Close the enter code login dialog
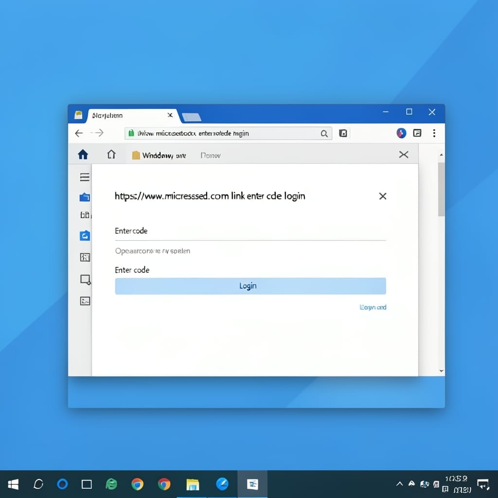Image resolution: width=498 pixels, height=498 pixels. pos(383,196)
